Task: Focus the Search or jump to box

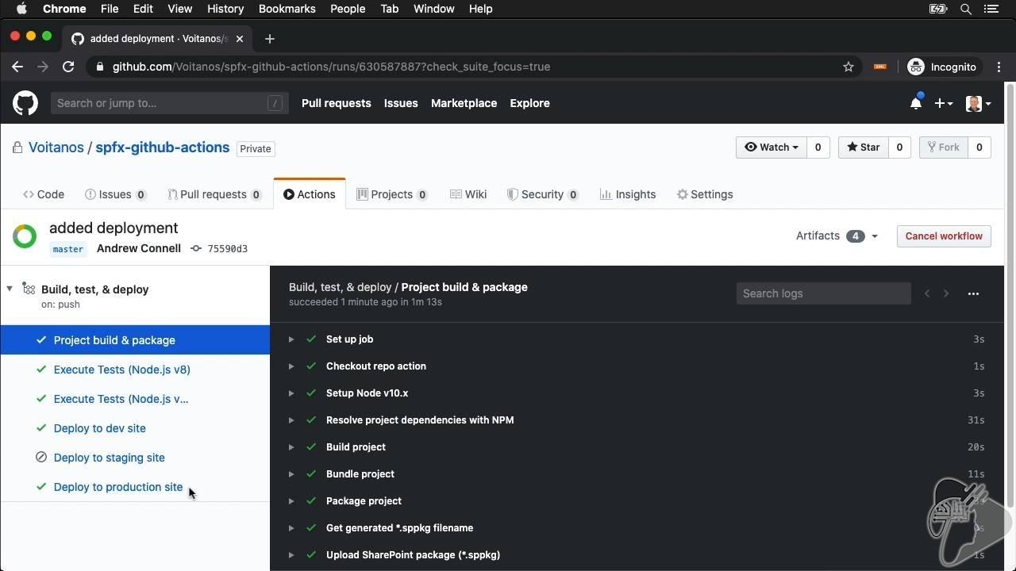Action: click(x=169, y=103)
